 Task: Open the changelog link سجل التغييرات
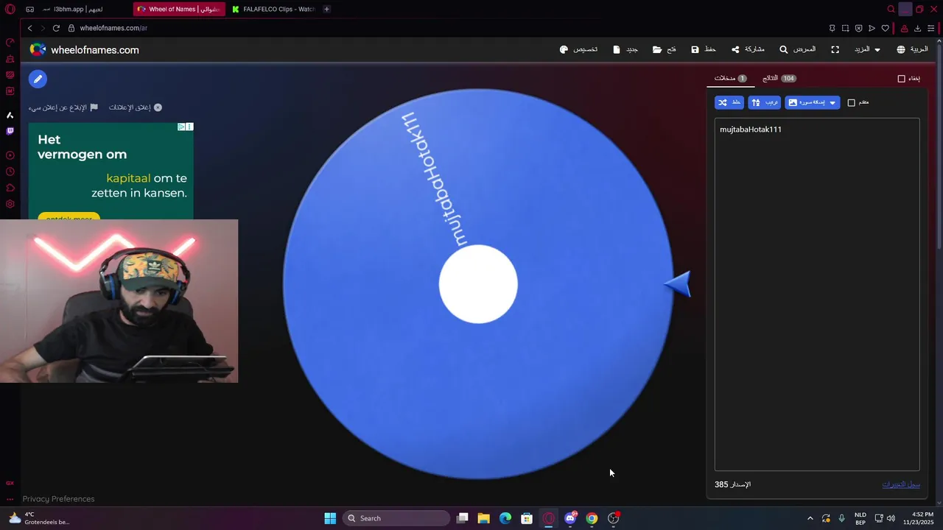901,484
